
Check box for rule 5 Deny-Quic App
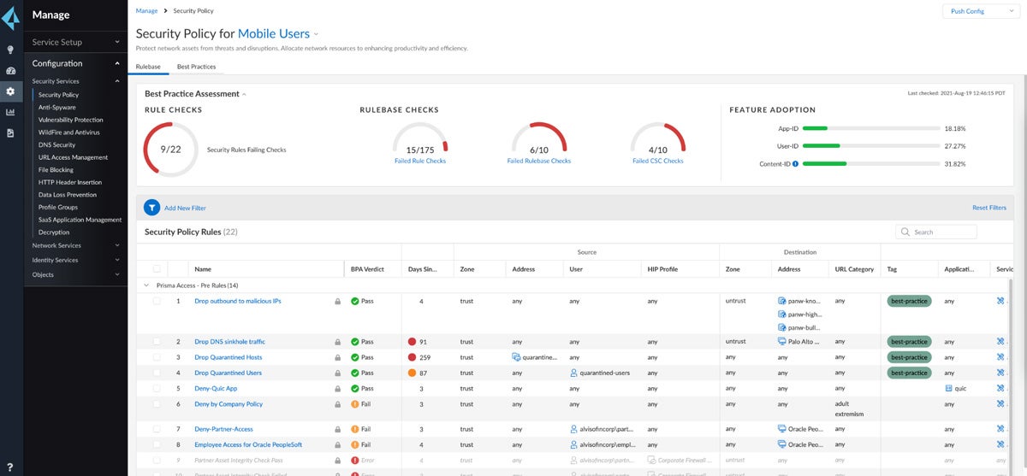point(157,389)
